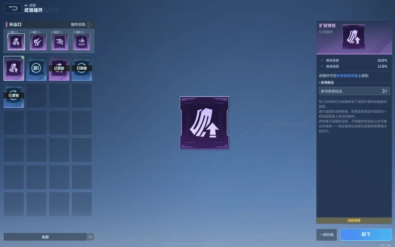The width and height of the screenshot is (395, 247).
Task: Select slot 04 lightning plugin
Action: click(82, 42)
